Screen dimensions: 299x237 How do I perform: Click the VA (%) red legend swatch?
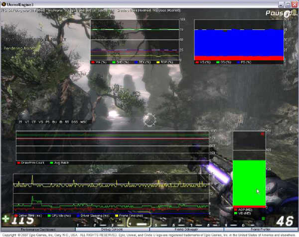(x=93, y=62)
